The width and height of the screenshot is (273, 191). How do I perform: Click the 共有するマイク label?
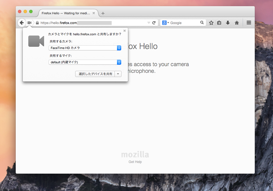pyautogui.click(x=61, y=56)
